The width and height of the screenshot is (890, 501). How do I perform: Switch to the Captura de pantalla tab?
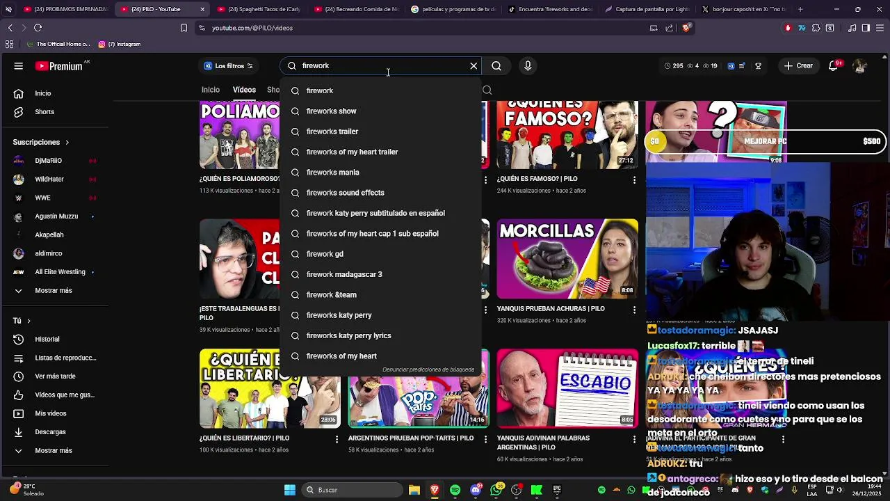(x=646, y=9)
